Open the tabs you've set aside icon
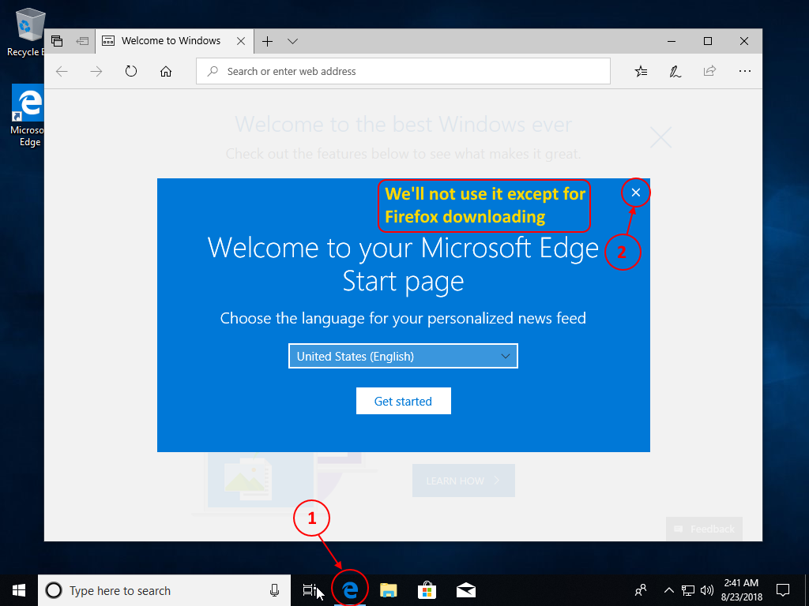Screen dimensions: 809x606 57,41
